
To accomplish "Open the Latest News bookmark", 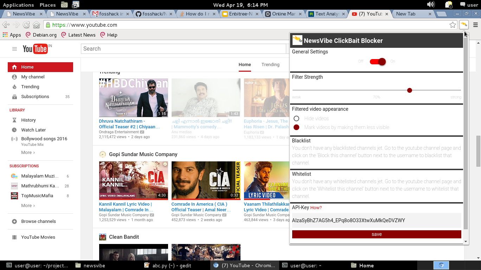I will click(78, 35).
